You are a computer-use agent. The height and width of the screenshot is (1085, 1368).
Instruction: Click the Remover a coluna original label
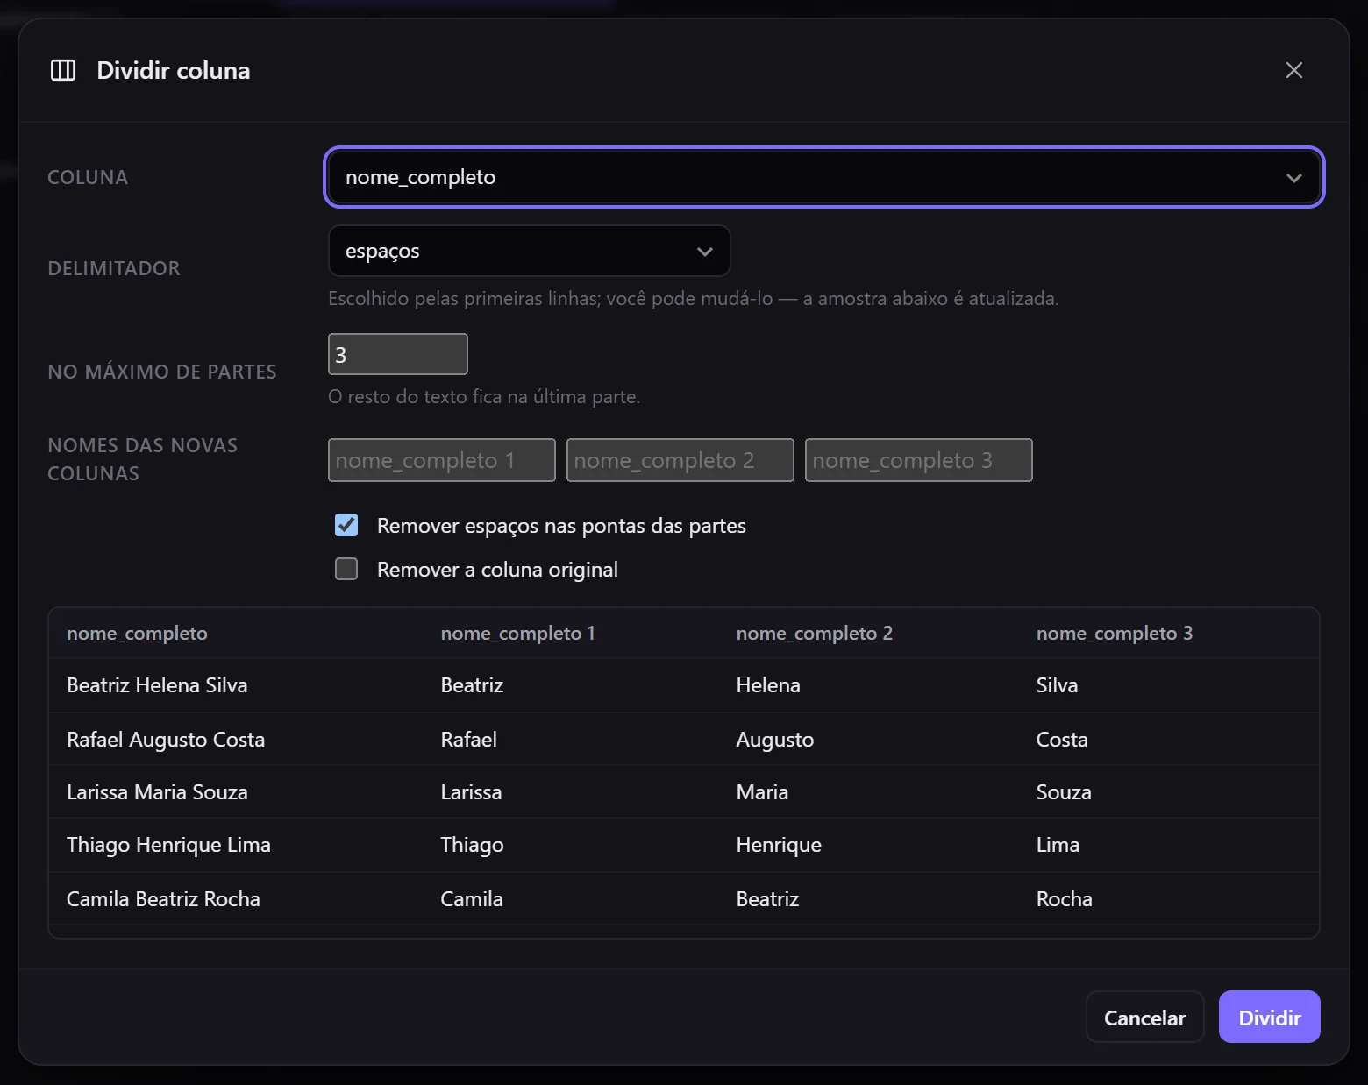point(497,570)
